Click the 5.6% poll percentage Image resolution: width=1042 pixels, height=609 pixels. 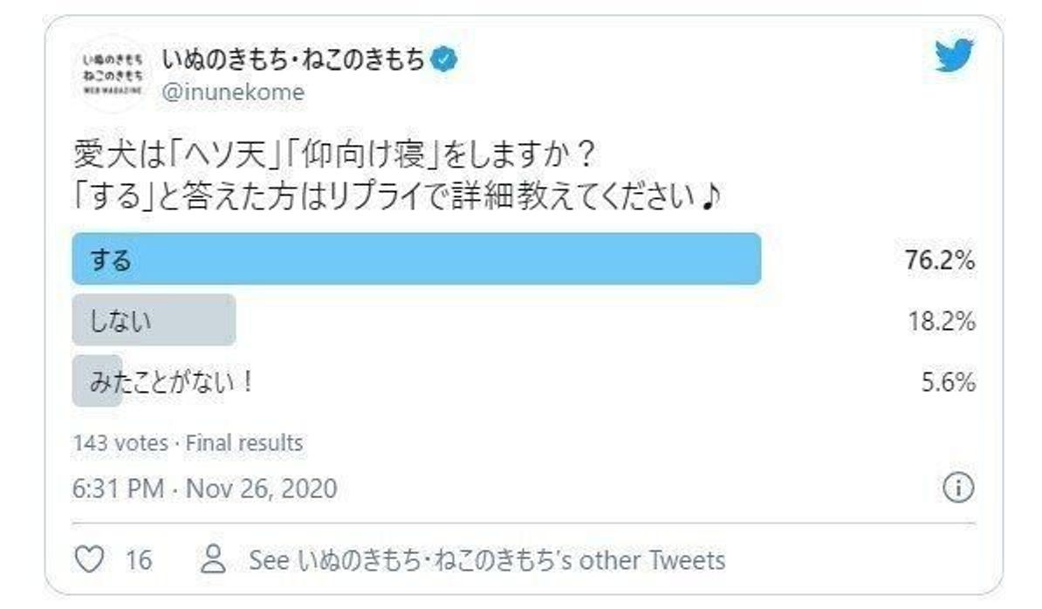click(x=948, y=382)
